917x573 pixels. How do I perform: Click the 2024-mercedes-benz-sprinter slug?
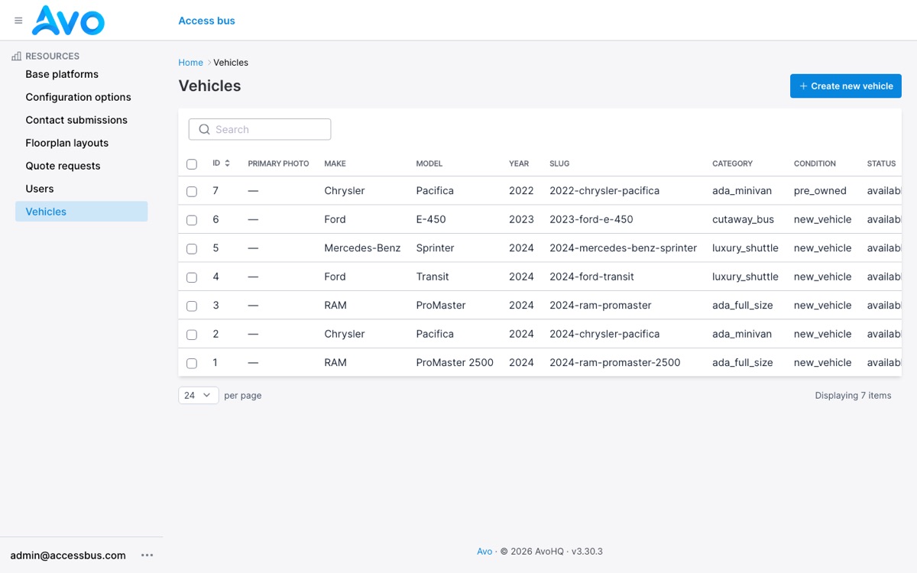click(x=623, y=248)
